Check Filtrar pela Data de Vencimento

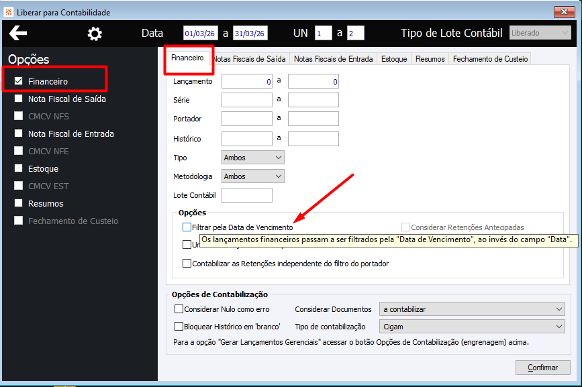coord(187,227)
